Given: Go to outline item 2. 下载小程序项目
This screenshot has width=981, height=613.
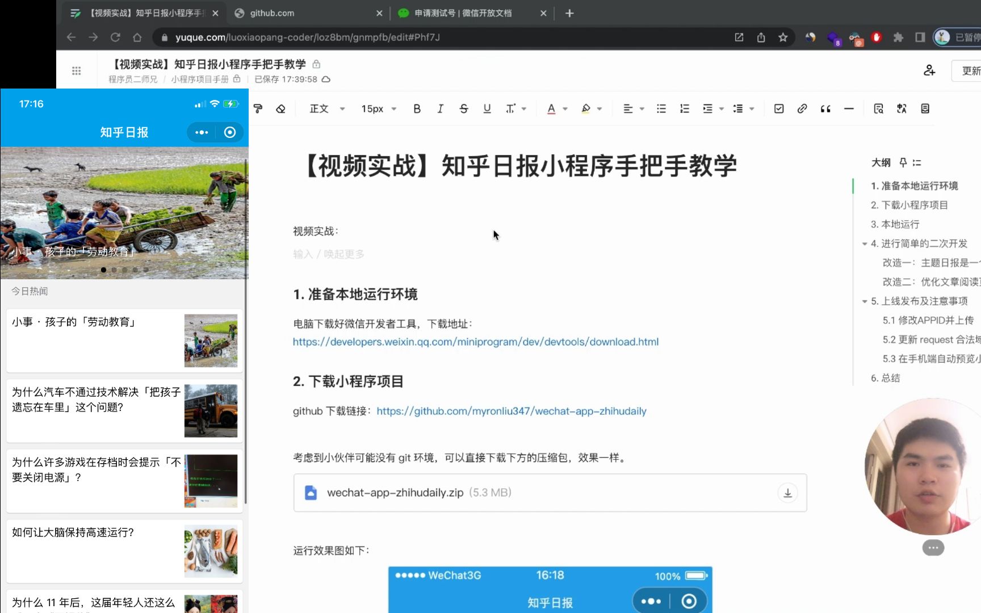Looking at the screenshot, I should 909,205.
